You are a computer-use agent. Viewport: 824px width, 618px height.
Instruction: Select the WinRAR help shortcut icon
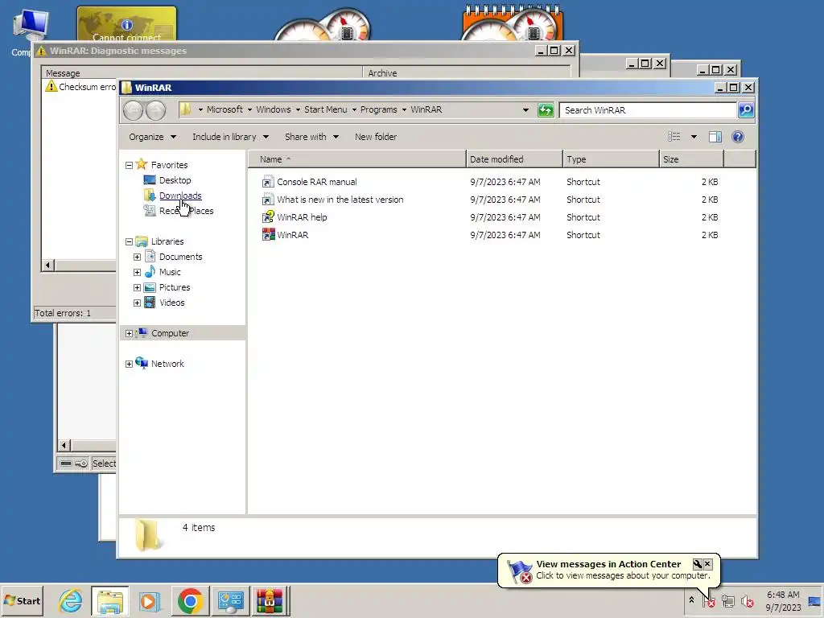[x=268, y=217]
